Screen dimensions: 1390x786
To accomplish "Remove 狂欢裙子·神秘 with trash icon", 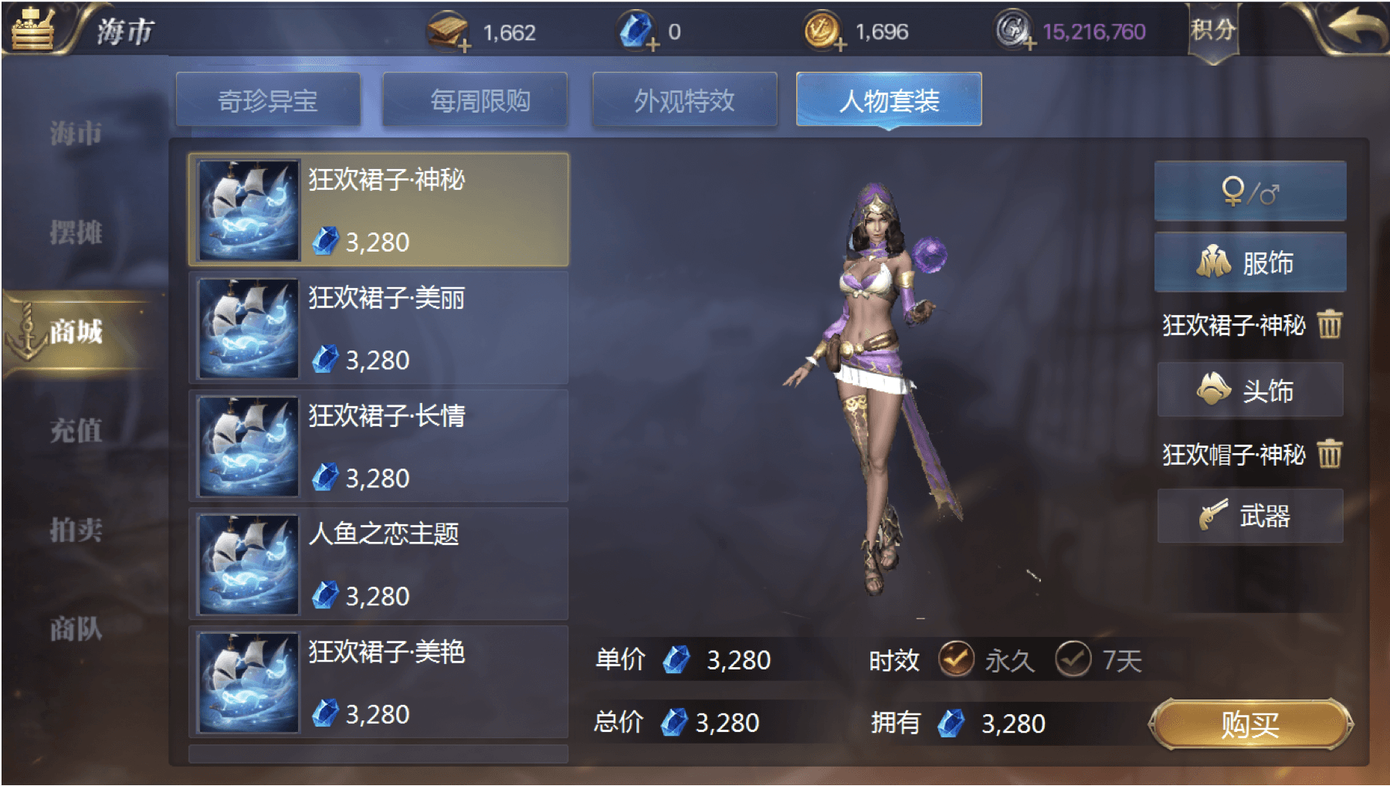I will click(x=1329, y=324).
